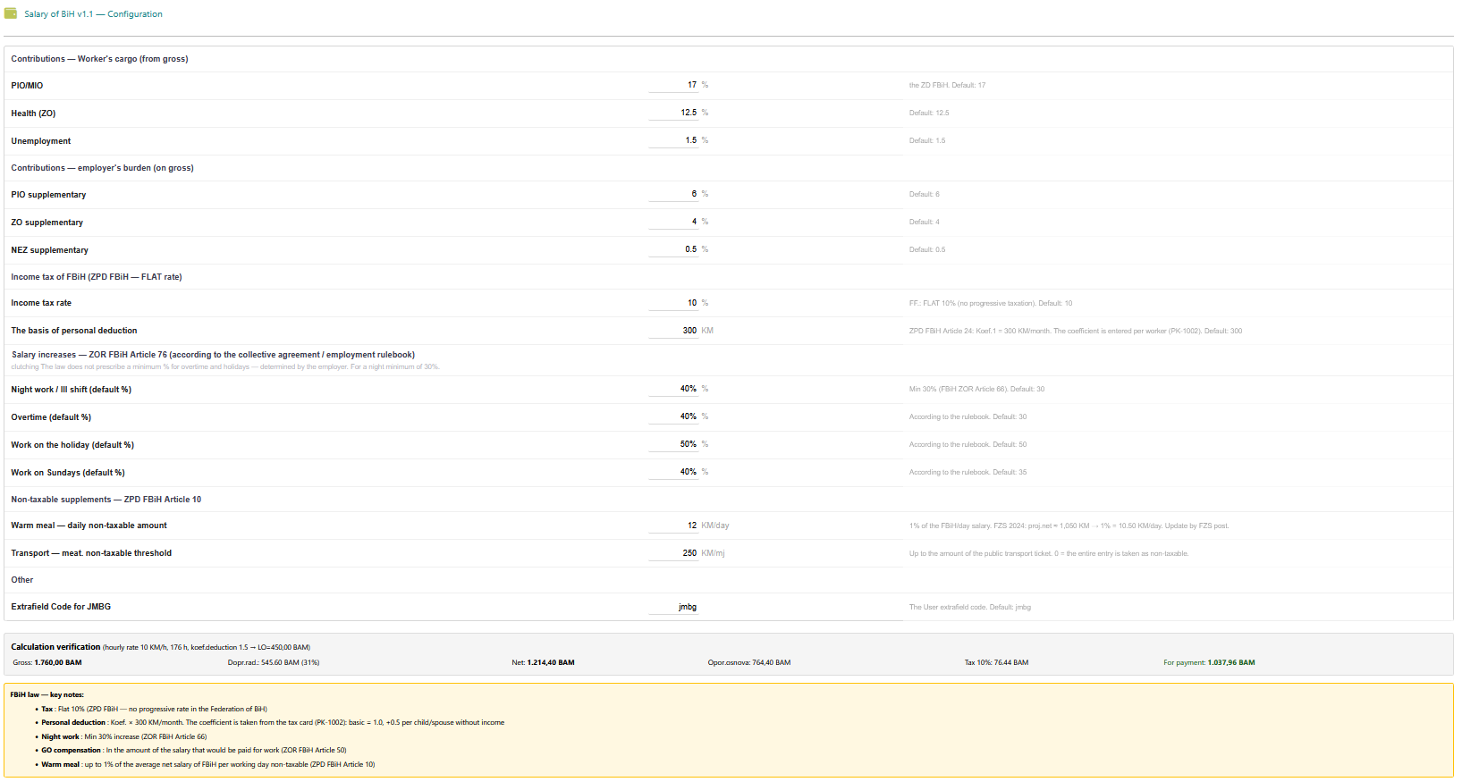Click the 'ZPD FBiH Article 24' deduction hint
The height and width of the screenshot is (782, 1462).
[x=1076, y=331]
